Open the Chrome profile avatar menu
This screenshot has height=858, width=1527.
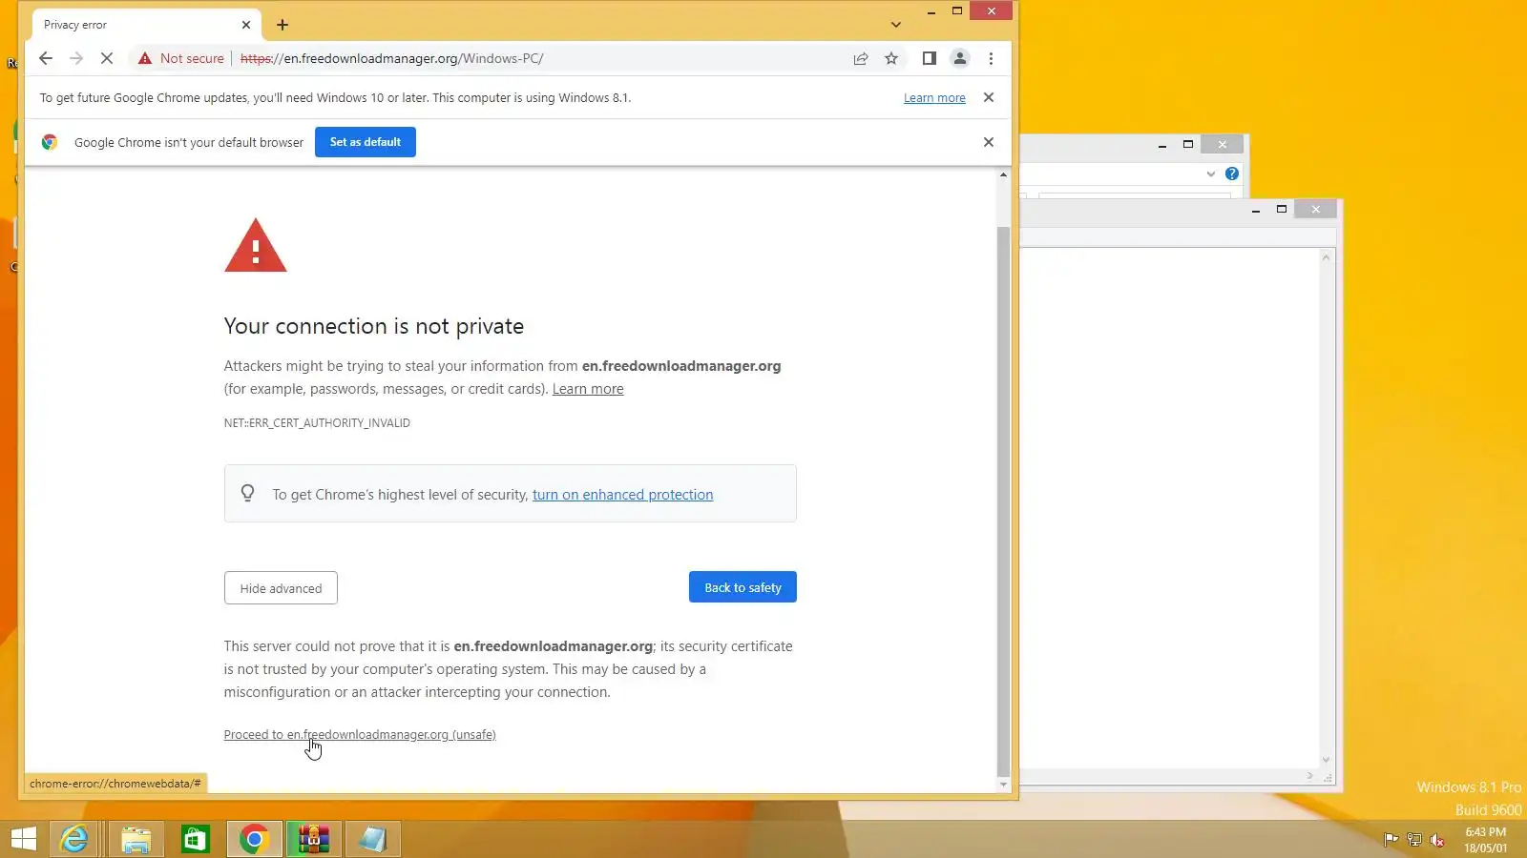(x=960, y=58)
